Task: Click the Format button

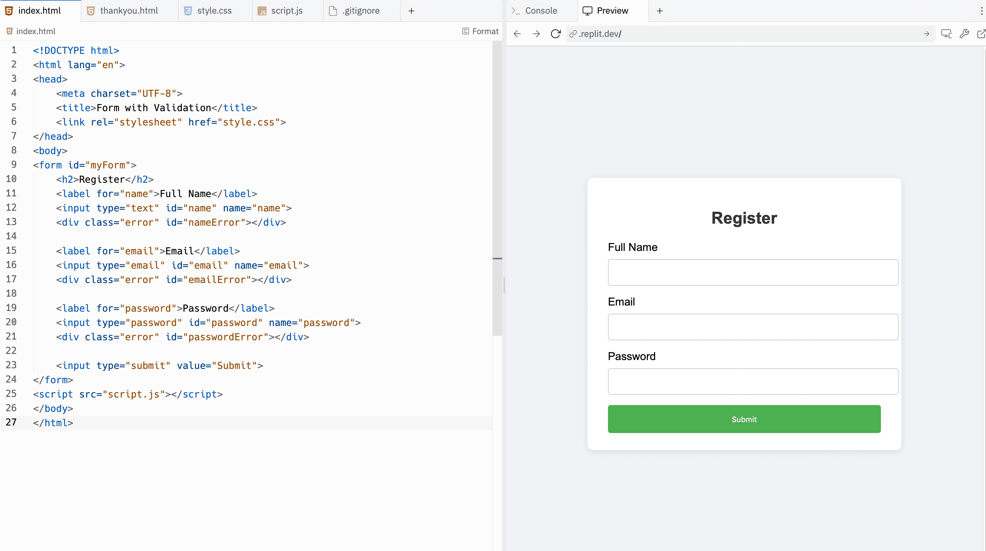Action: click(480, 31)
